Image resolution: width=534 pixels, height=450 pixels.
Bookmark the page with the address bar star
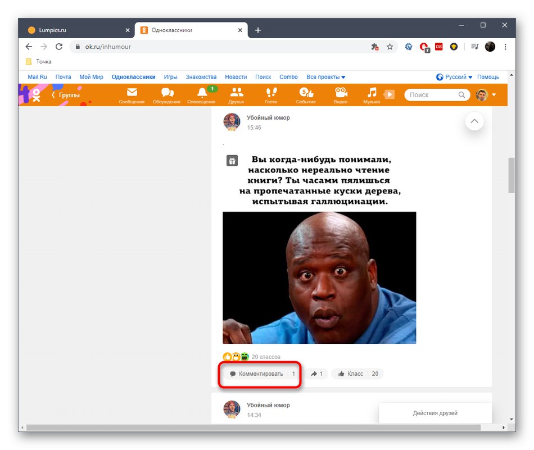390,47
